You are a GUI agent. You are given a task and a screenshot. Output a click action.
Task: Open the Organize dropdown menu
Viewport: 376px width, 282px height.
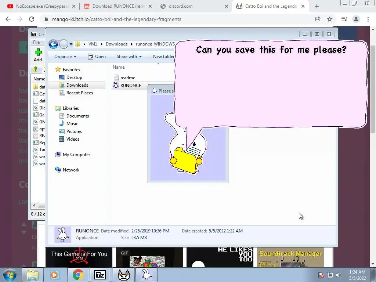65,57
